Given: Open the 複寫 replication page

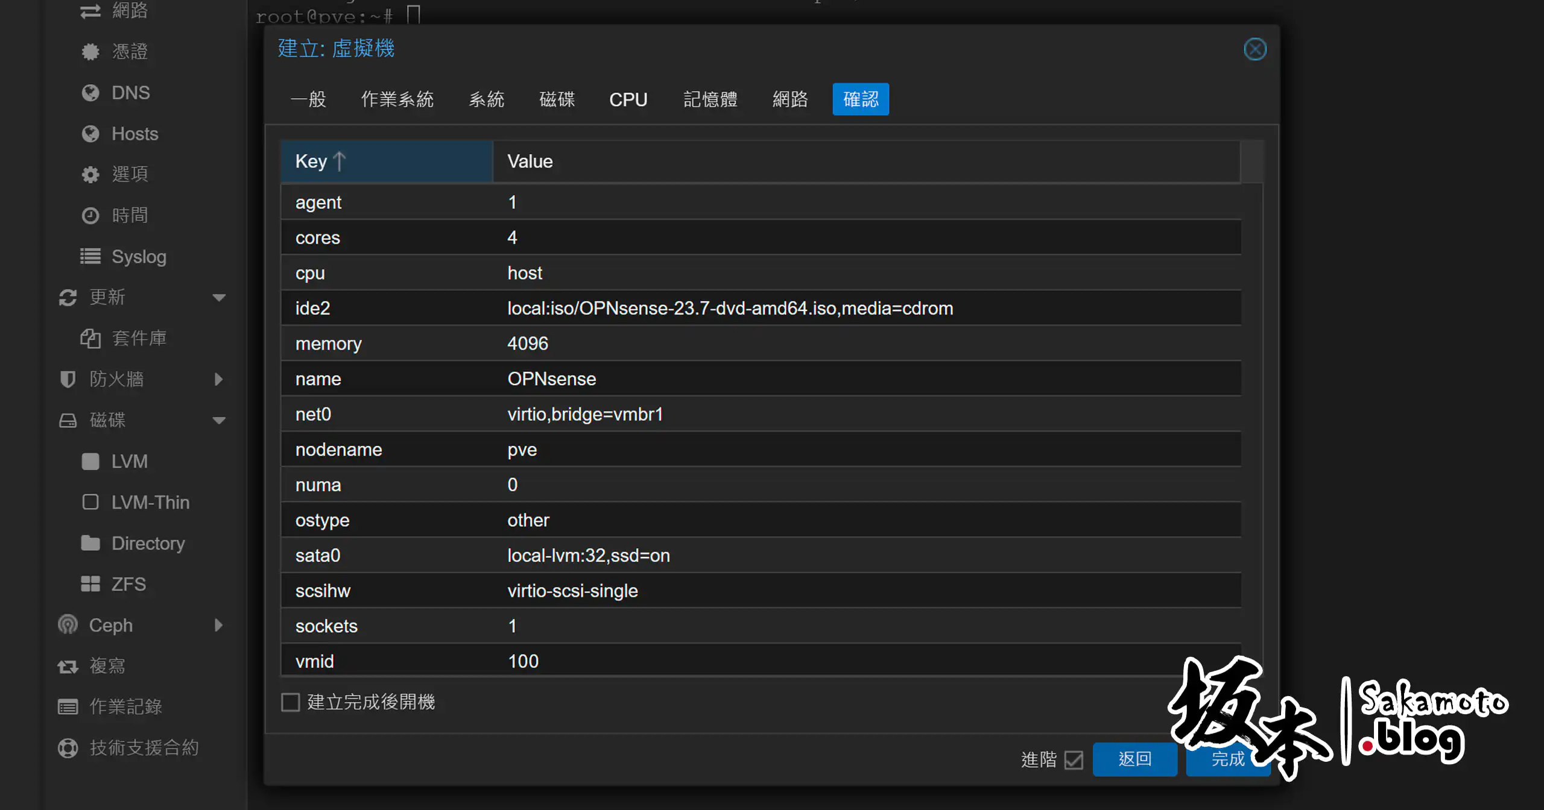Looking at the screenshot, I should [x=107, y=665].
